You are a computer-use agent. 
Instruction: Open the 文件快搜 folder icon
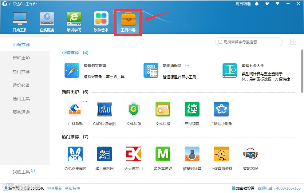163,109
